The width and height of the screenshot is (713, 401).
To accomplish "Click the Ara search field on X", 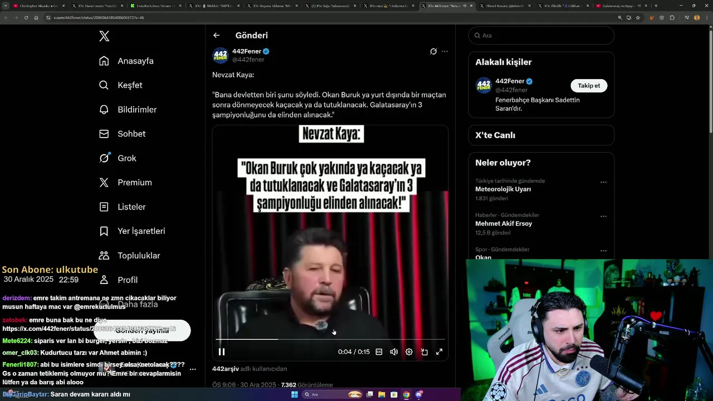I will click(x=541, y=35).
